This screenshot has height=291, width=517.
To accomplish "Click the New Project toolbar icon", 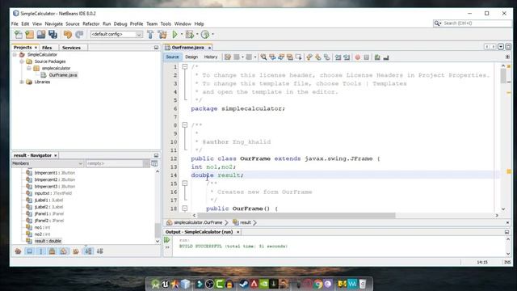I will [30, 34].
